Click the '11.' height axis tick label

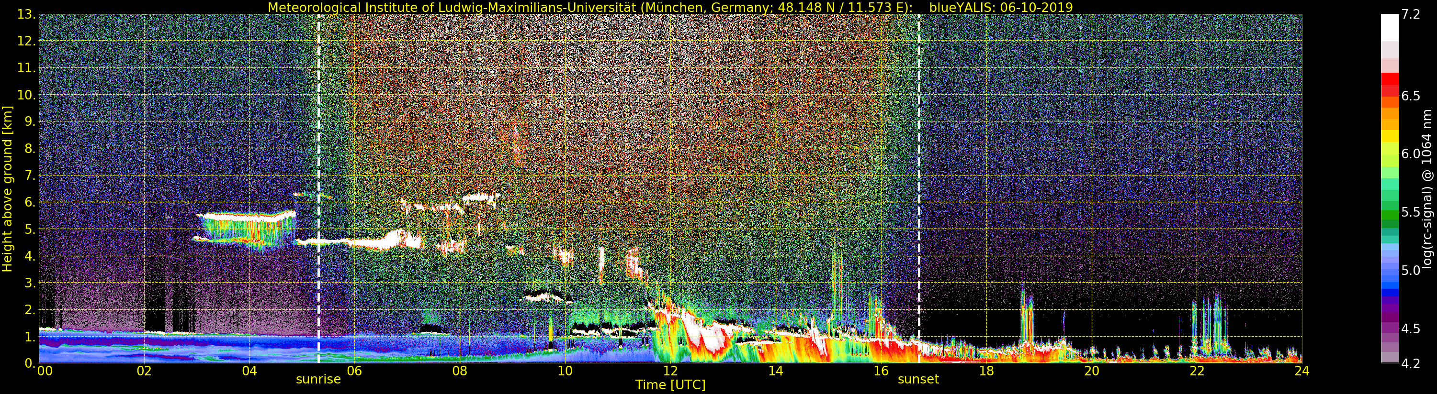click(26, 68)
